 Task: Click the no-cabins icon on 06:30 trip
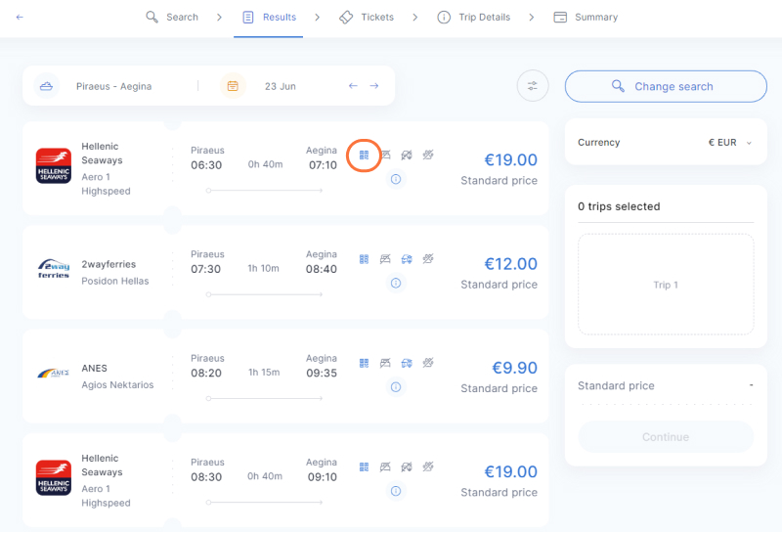[385, 155]
